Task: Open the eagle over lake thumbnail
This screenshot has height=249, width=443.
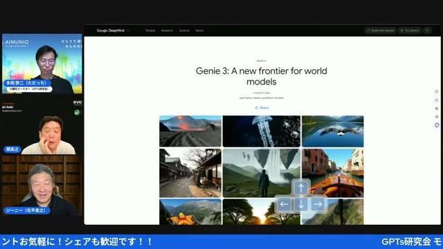Action: (332, 131)
